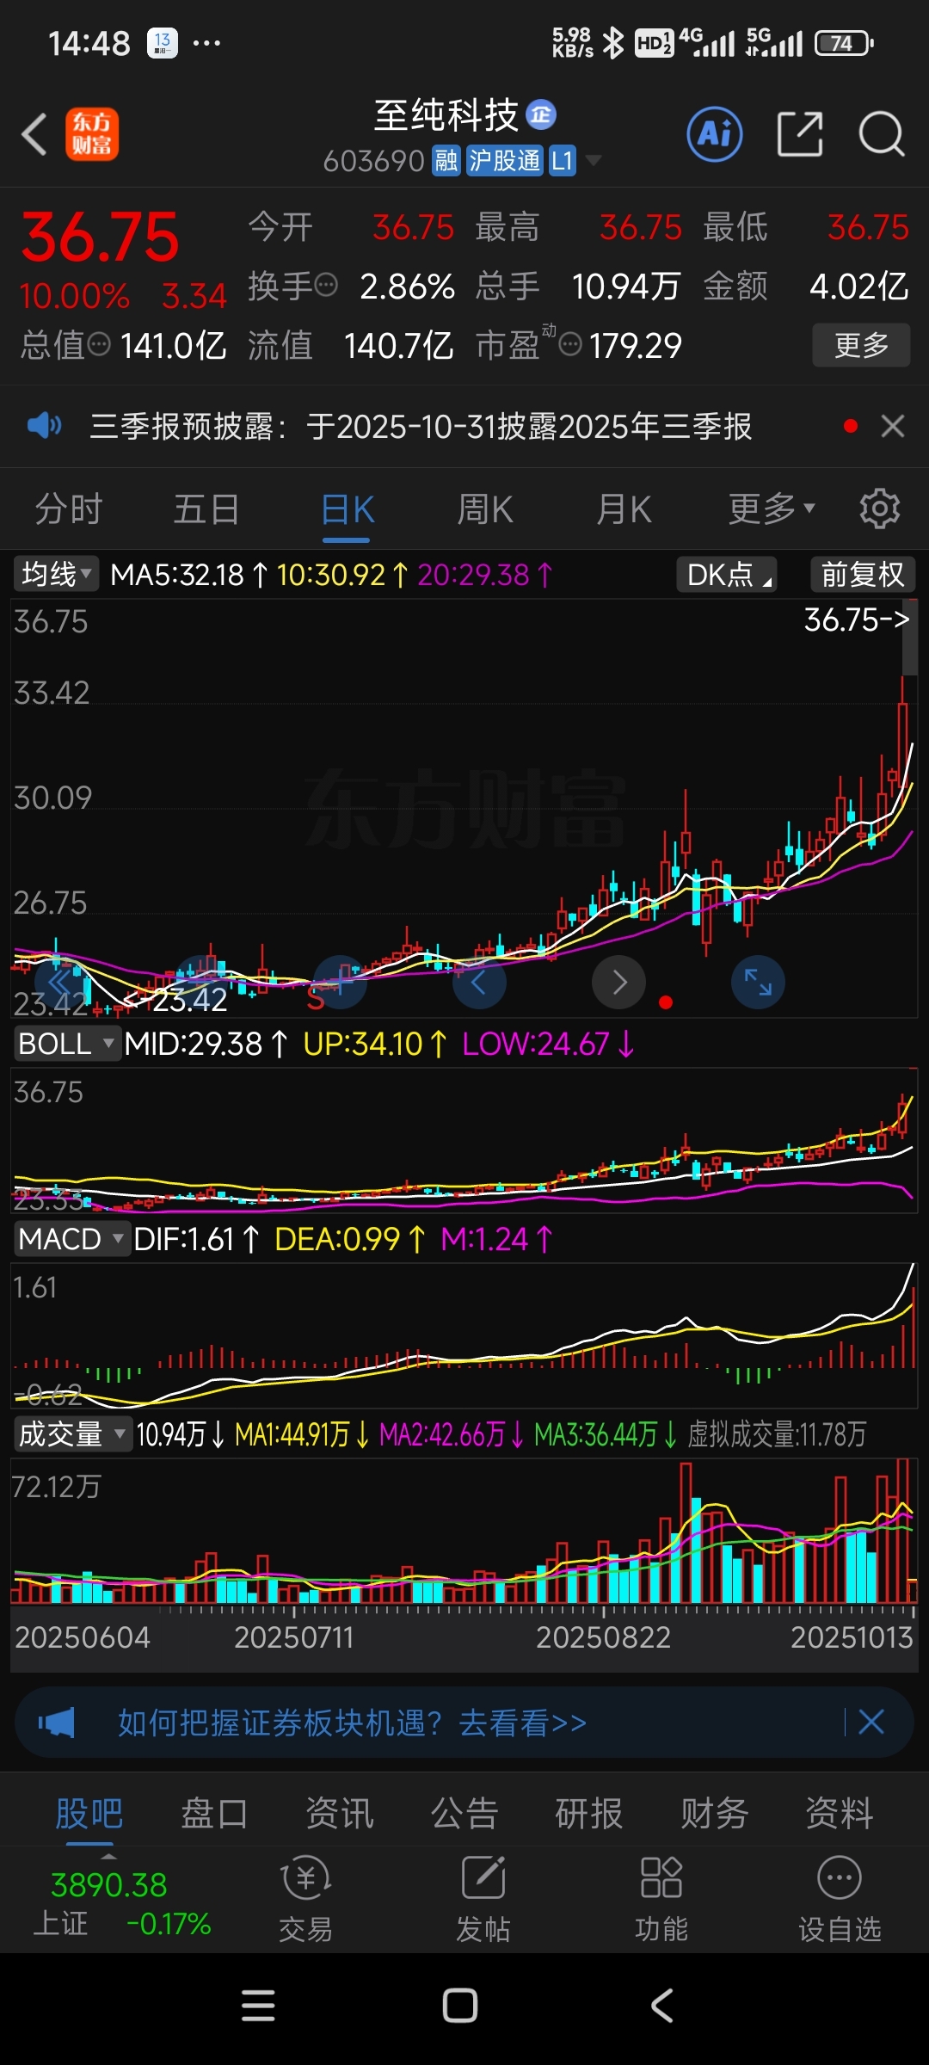Tap the L1 quote level badge

pos(562,161)
